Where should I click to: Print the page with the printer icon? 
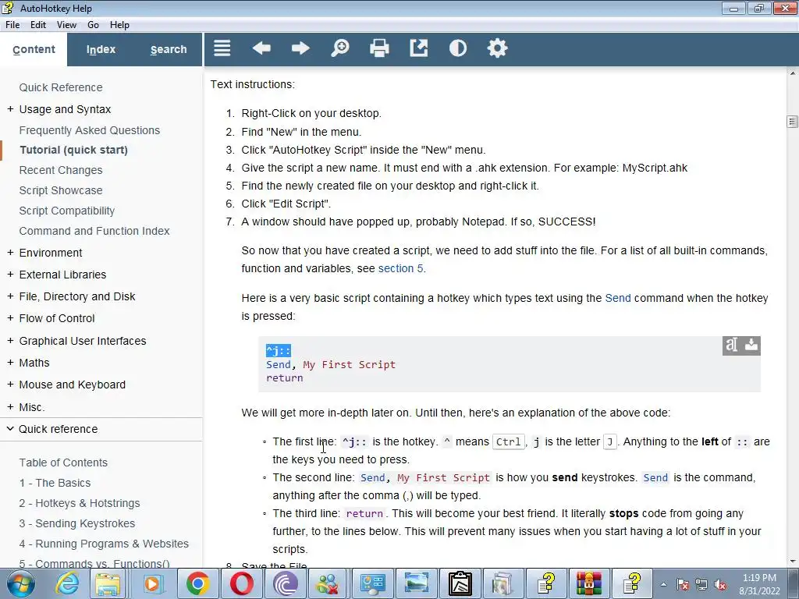point(379,48)
